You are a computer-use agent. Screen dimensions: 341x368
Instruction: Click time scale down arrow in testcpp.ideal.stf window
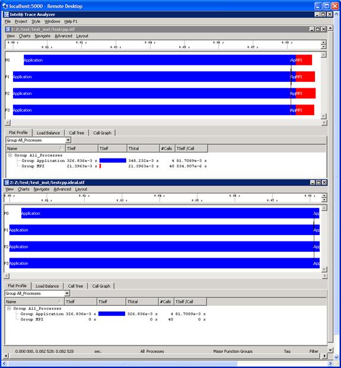324,199
